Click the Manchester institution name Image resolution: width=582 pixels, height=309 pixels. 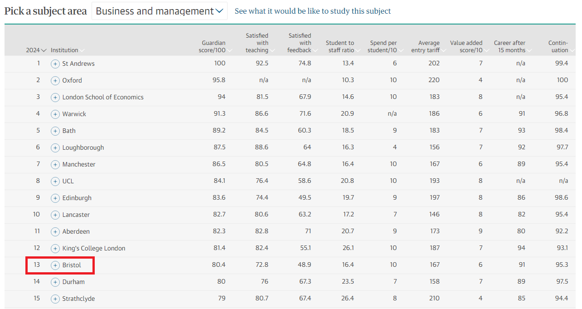79,165
